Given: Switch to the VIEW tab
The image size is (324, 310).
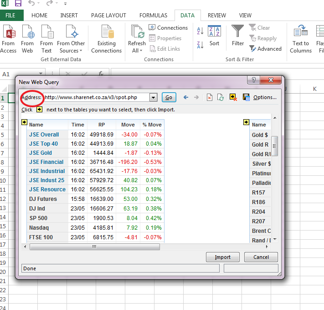Looking at the screenshot, I should (245, 16).
